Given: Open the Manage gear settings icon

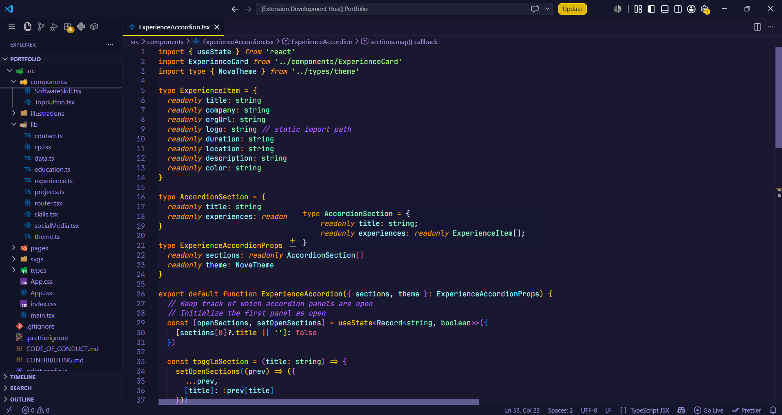Looking at the screenshot, I should point(705,9).
